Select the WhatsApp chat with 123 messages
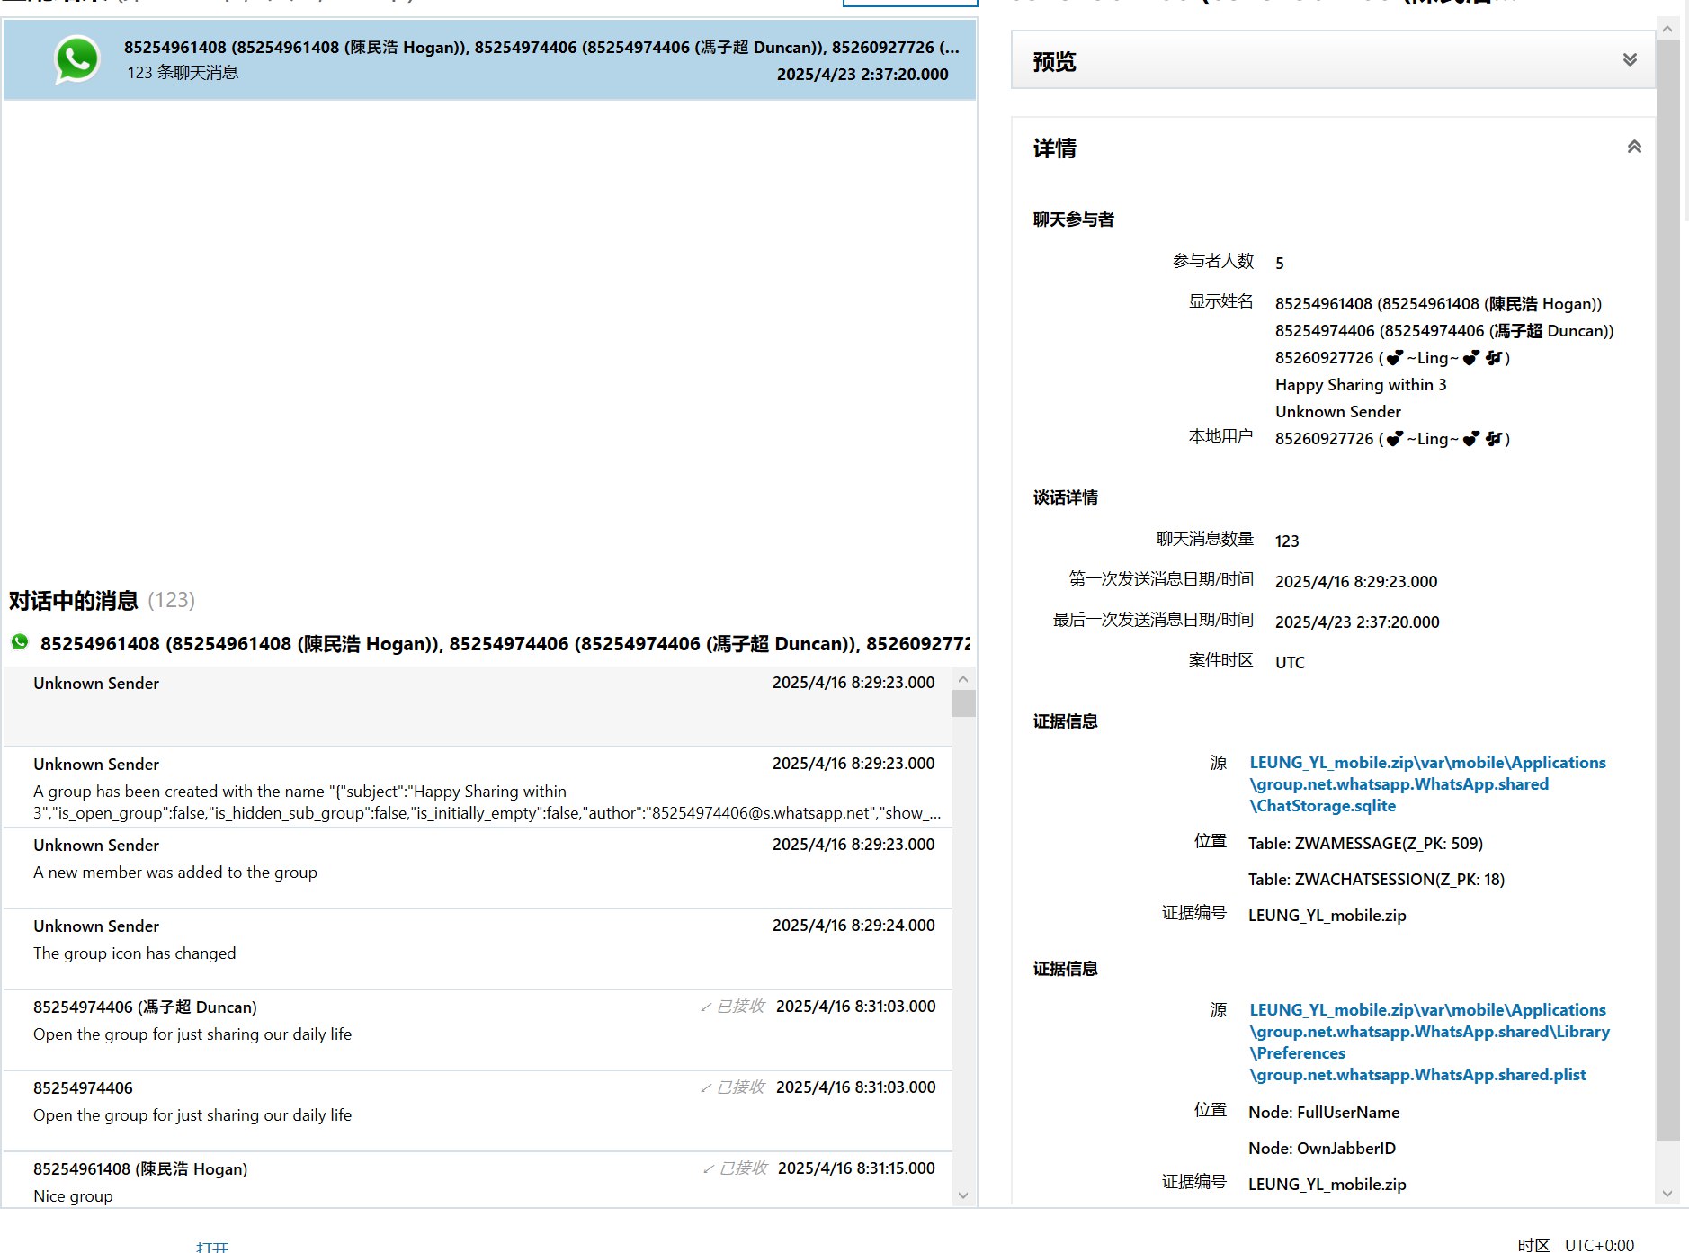 490,60
